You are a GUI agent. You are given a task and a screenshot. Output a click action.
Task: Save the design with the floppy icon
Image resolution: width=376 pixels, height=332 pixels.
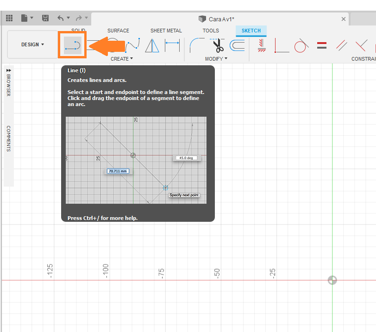coord(45,18)
